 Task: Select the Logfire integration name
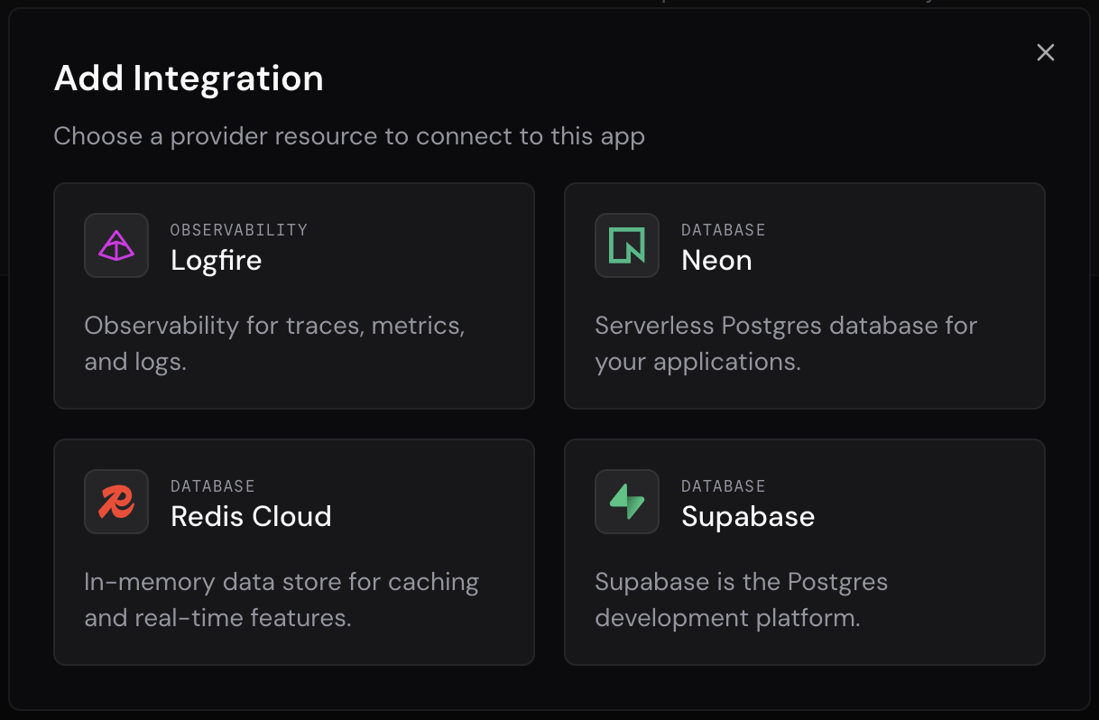(x=217, y=260)
